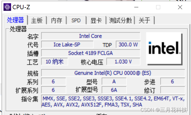This screenshot has width=191, height=115.
Task: Open the 主板 tab
Action: pos(37,20)
